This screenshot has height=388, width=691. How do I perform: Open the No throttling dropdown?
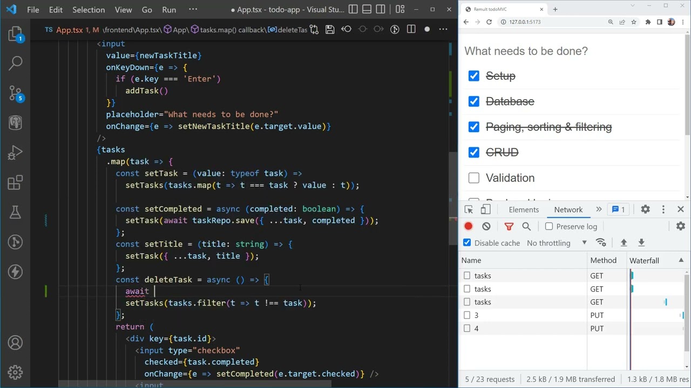tap(557, 243)
